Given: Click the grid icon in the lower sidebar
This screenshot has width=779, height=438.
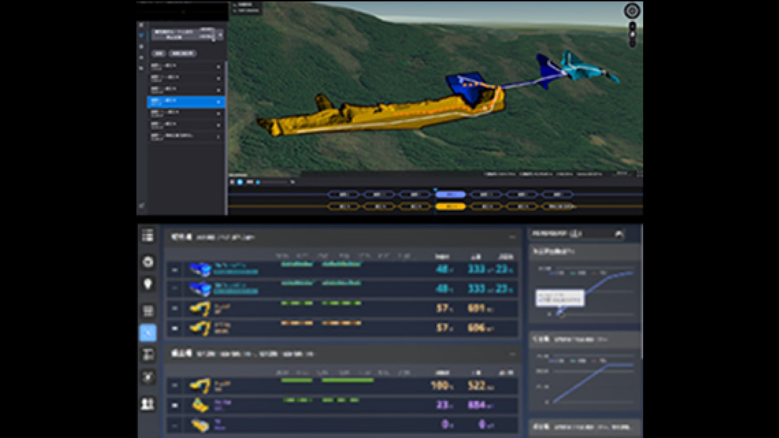Looking at the screenshot, I should pos(148,311).
